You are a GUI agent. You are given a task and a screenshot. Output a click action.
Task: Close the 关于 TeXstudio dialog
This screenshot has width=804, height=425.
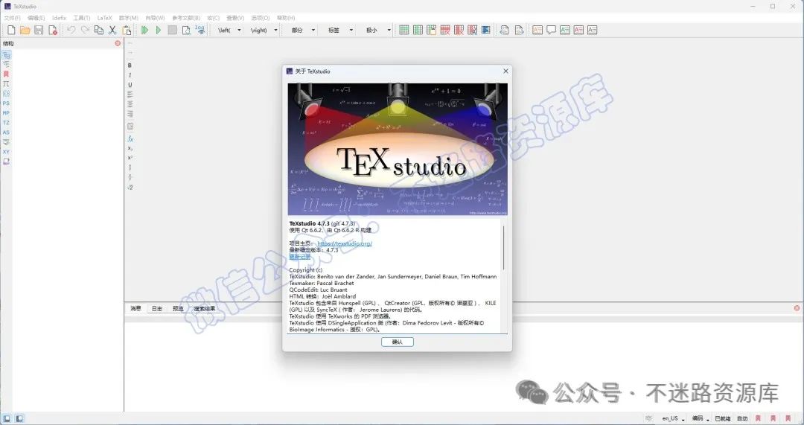tap(505, 71)
